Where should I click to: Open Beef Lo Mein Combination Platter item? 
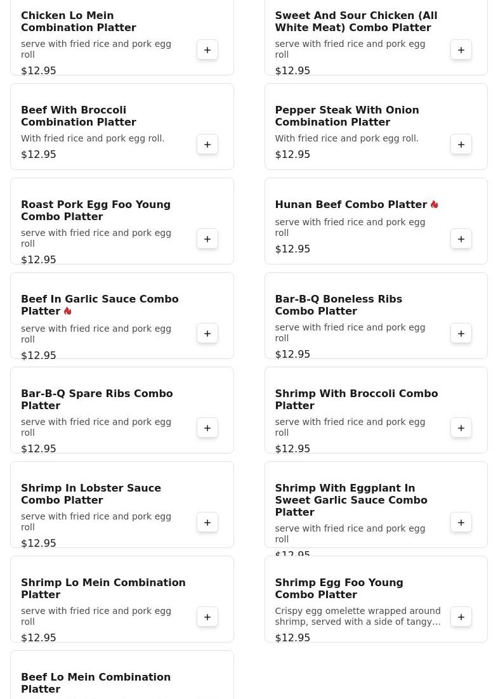point(96,683)
